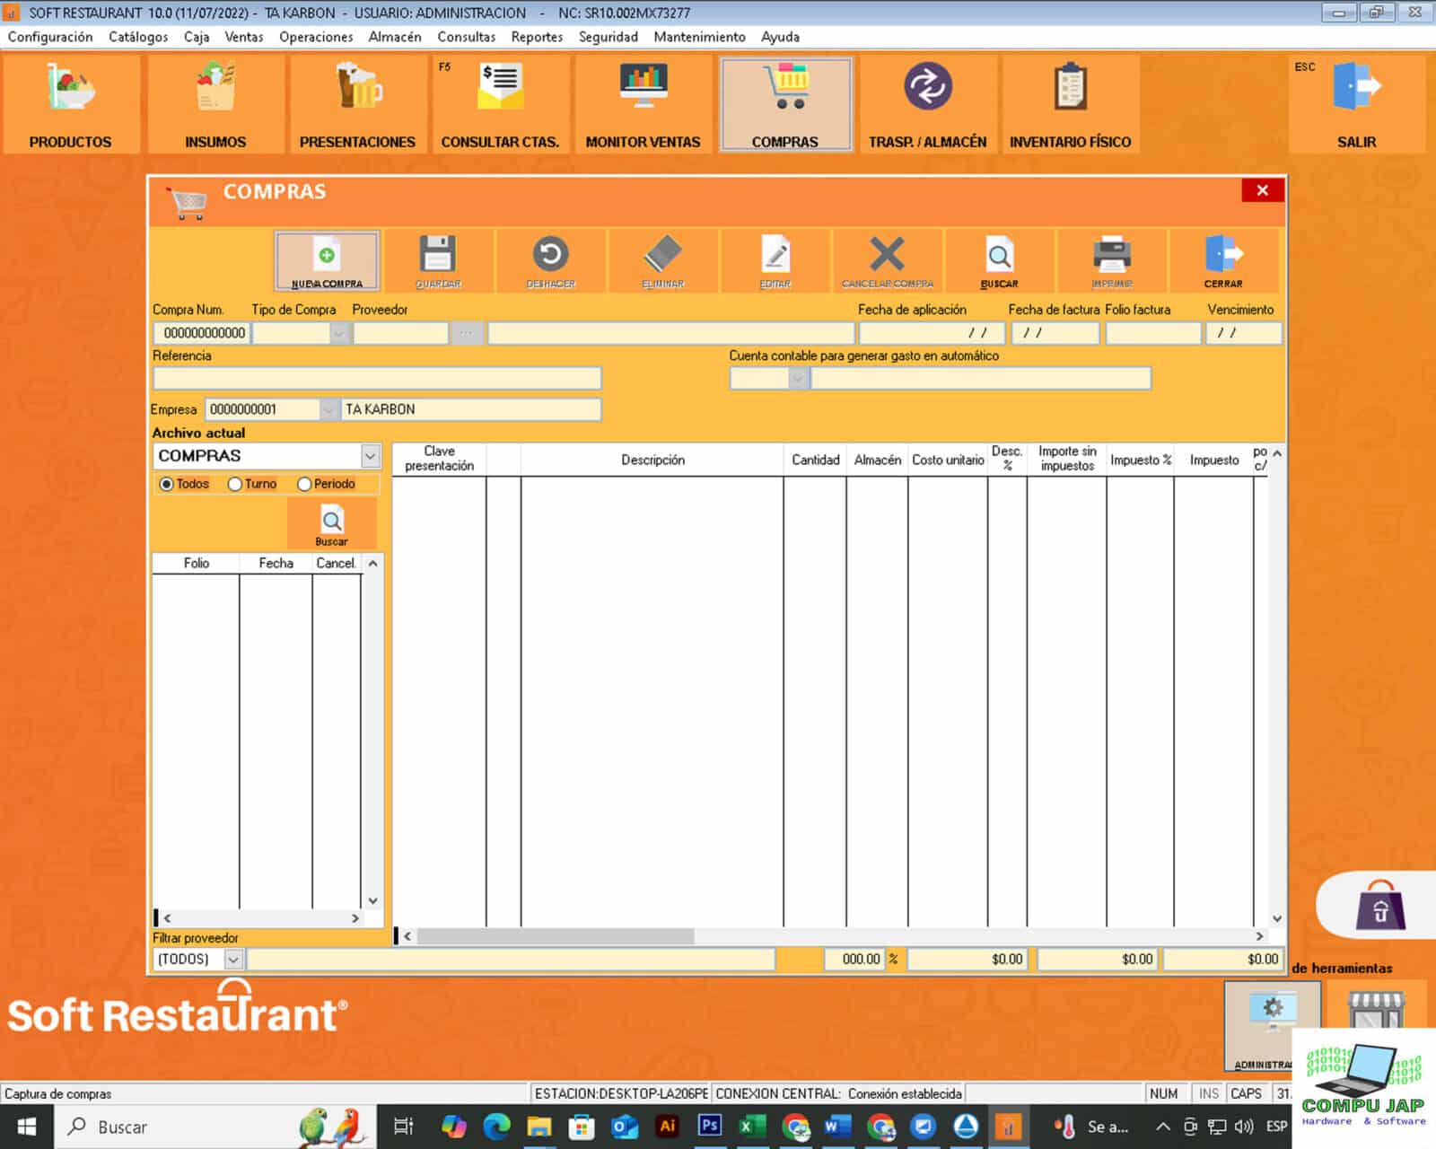Click the Windows taskbar Buscar search box

pos(215,1127)
